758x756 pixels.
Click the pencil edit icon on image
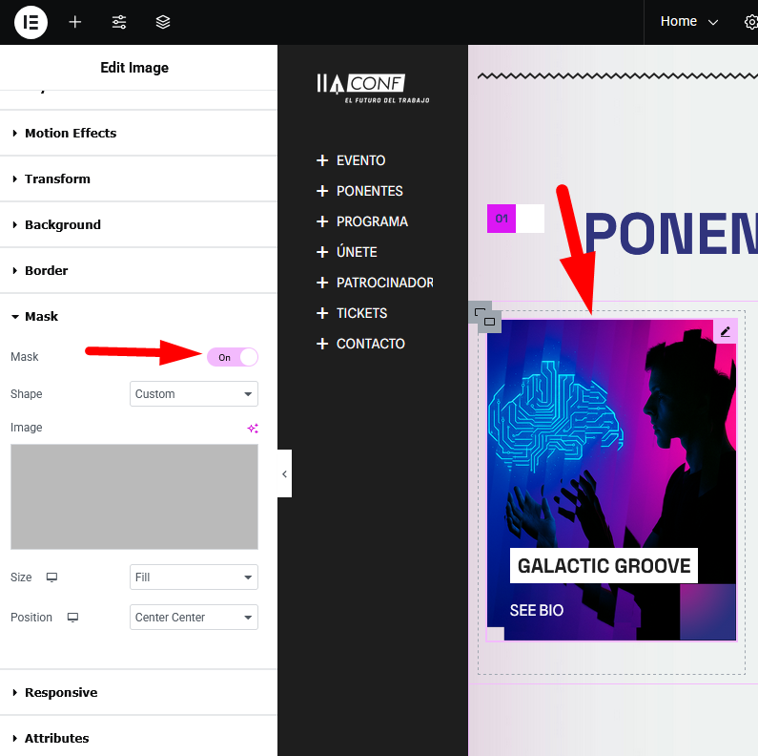point(725,331)
